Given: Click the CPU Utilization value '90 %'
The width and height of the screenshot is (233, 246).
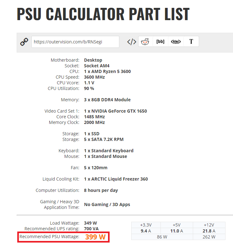Looking at the screenshot, I should (x=89, y=88).
